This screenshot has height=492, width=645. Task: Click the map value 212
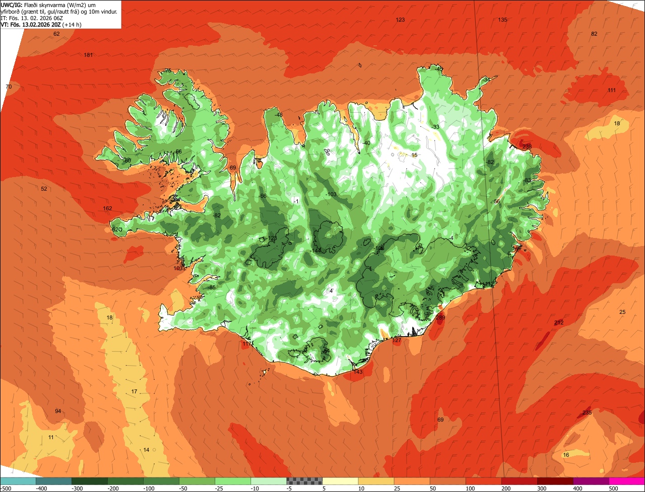(558, 322)
